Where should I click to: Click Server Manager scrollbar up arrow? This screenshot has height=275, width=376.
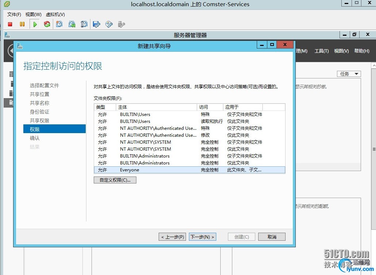tap(373, 65)
